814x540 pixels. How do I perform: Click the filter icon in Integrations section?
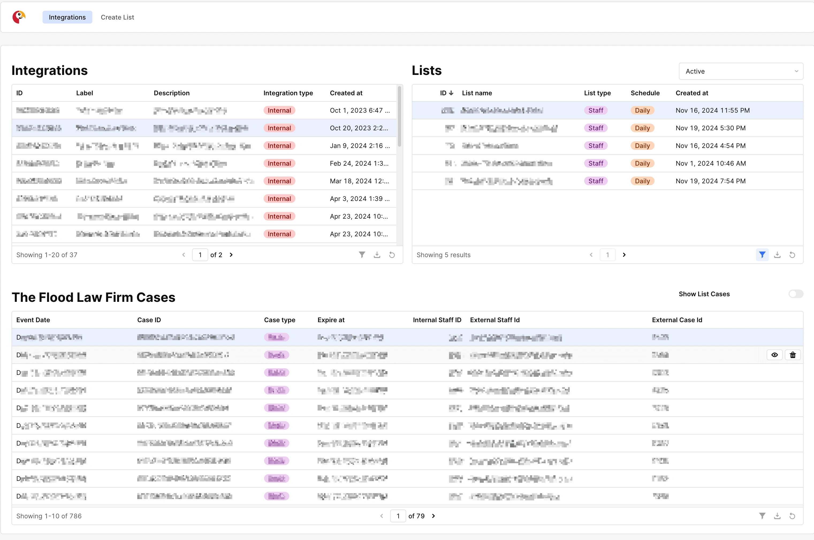click(x=362, y=254)
